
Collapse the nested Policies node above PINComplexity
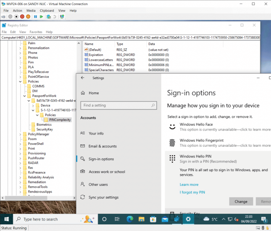(37, 115)
